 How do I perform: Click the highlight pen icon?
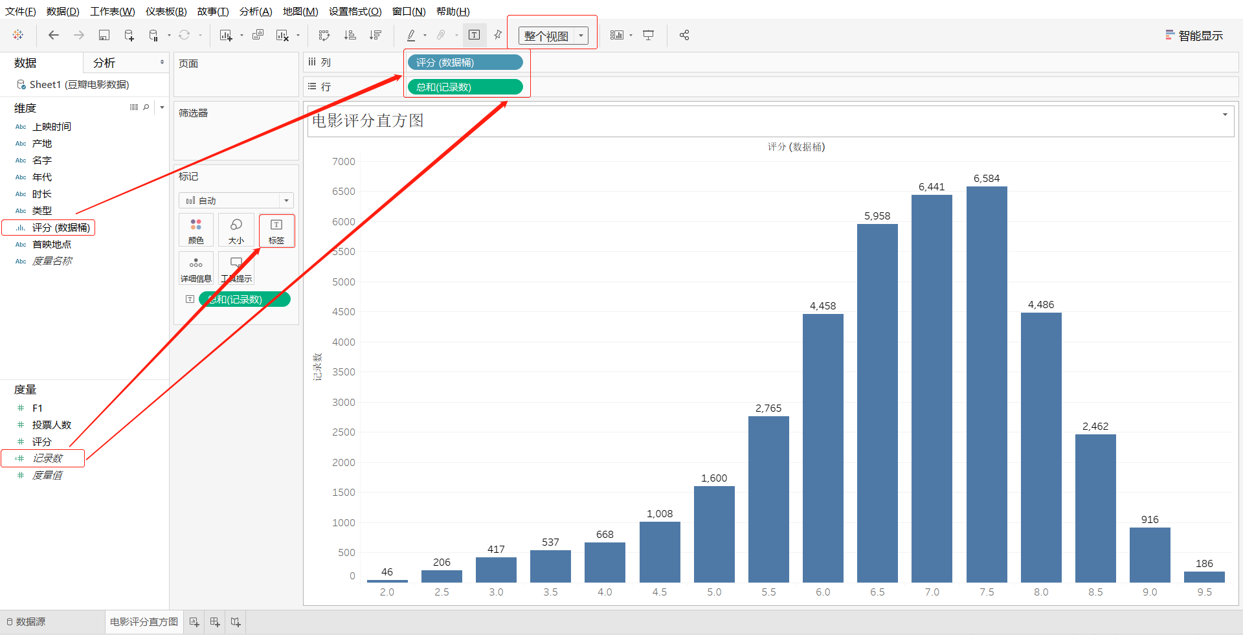click(411, 35)
